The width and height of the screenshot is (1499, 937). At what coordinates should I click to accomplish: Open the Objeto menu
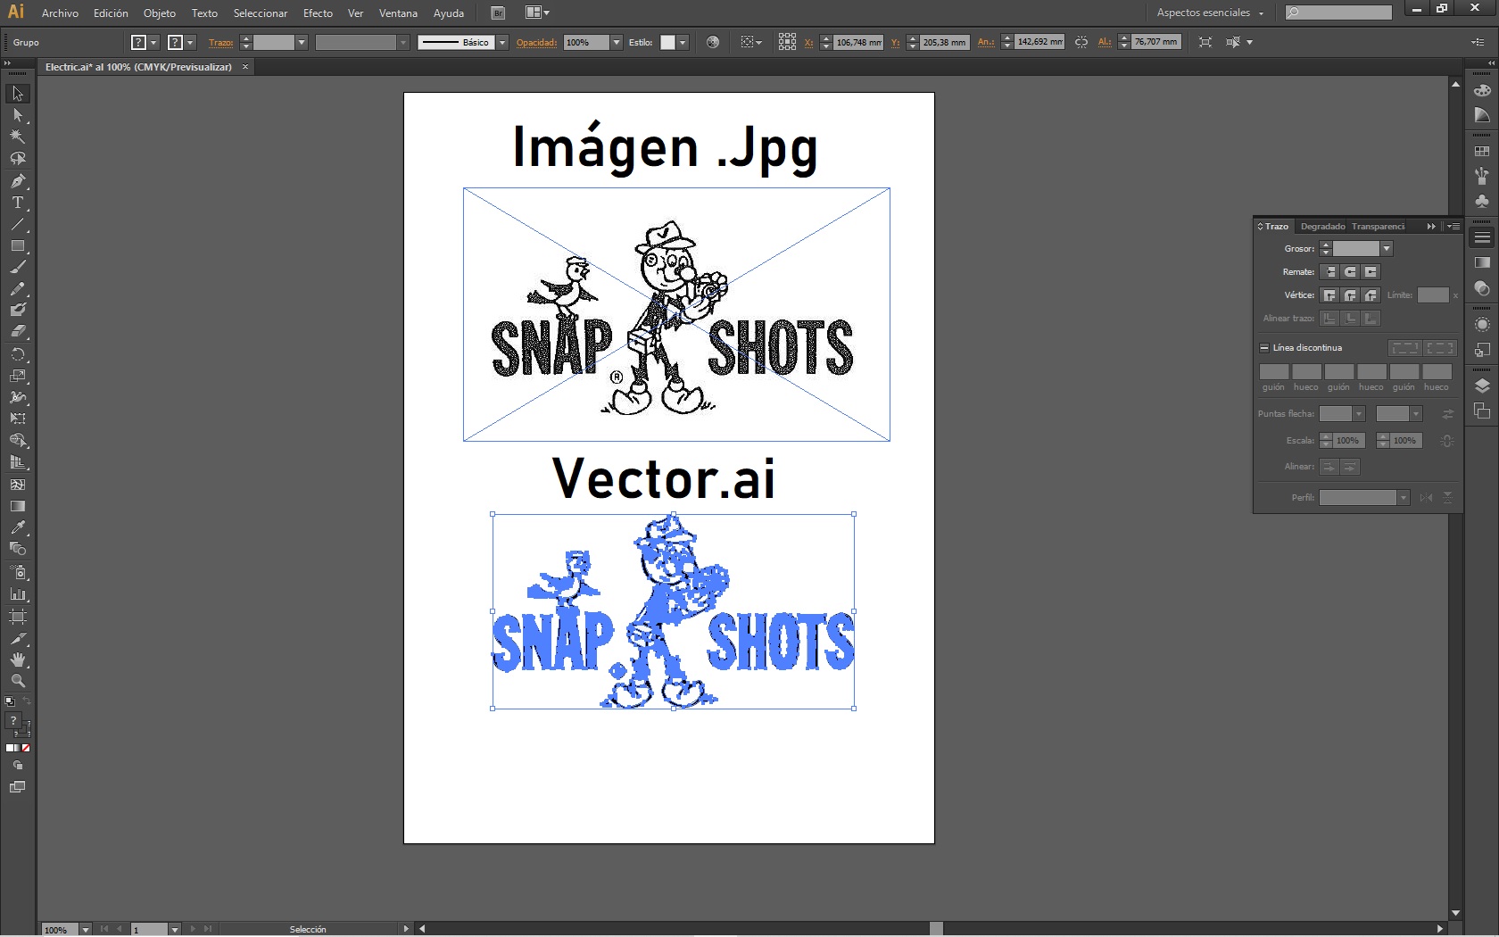(x=160, y=13)
